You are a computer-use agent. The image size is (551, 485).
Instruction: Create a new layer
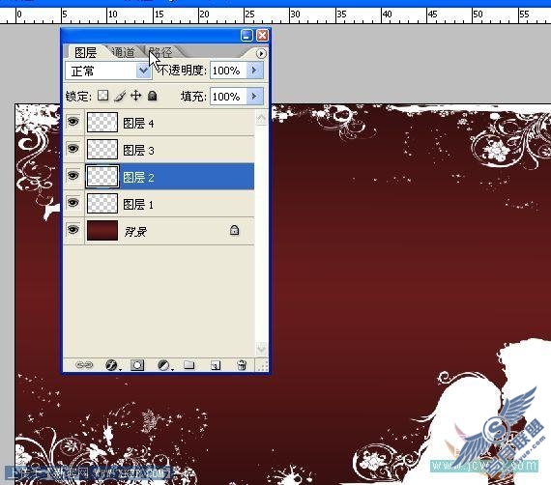(216, 365)
